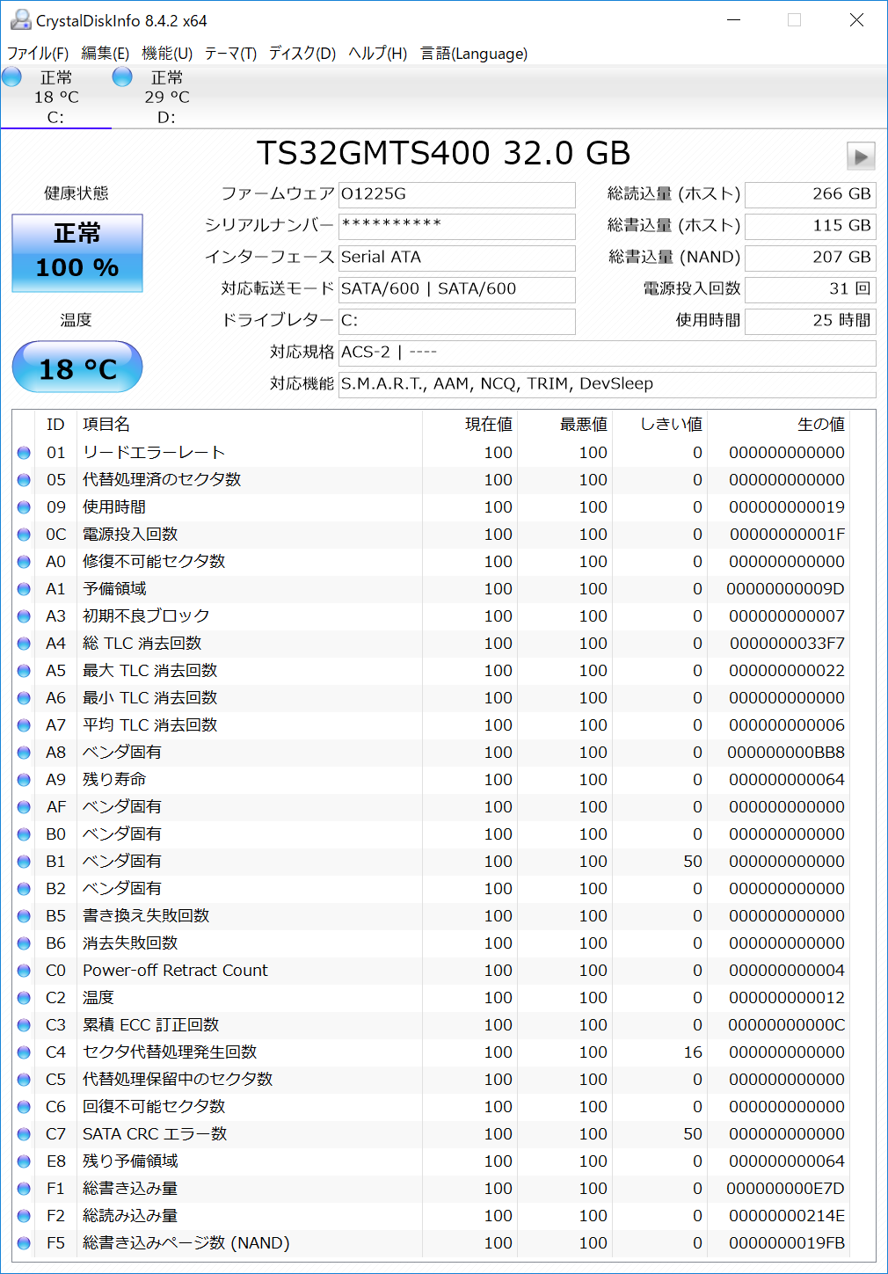Click the next disk arrow button

(860, 157)
